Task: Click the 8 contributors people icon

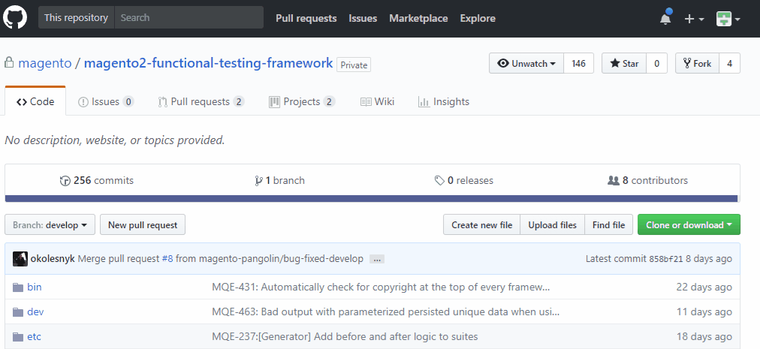Action: 613,180
